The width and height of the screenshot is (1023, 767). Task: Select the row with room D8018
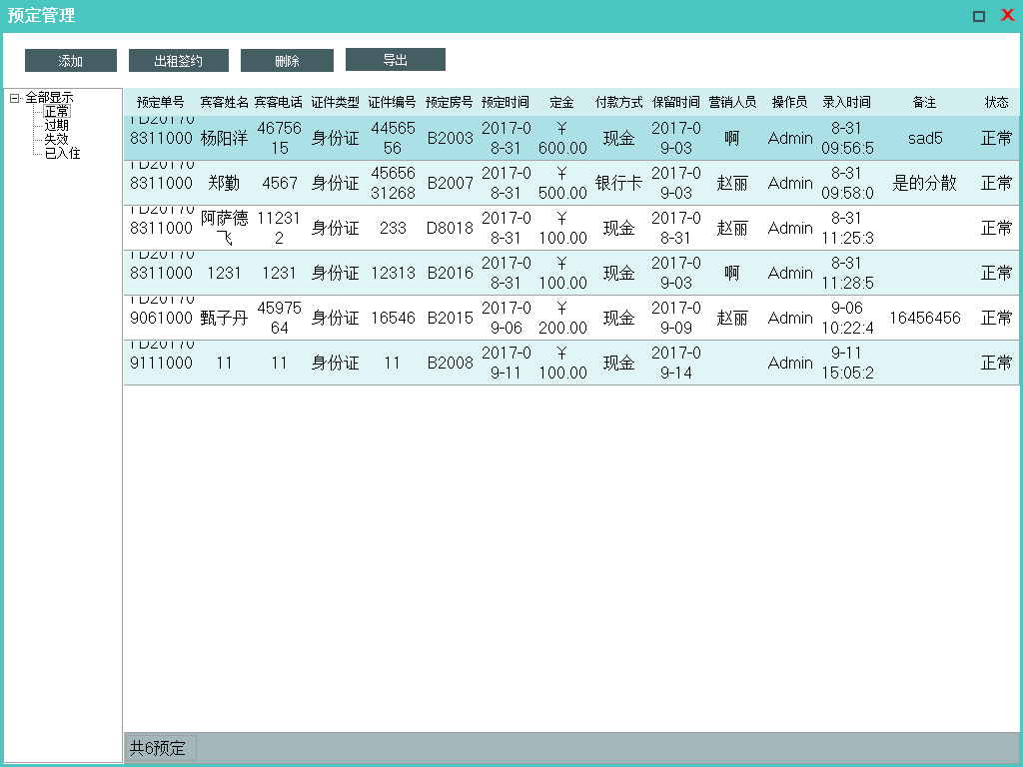pyautogui.click(x=450, y=229)
